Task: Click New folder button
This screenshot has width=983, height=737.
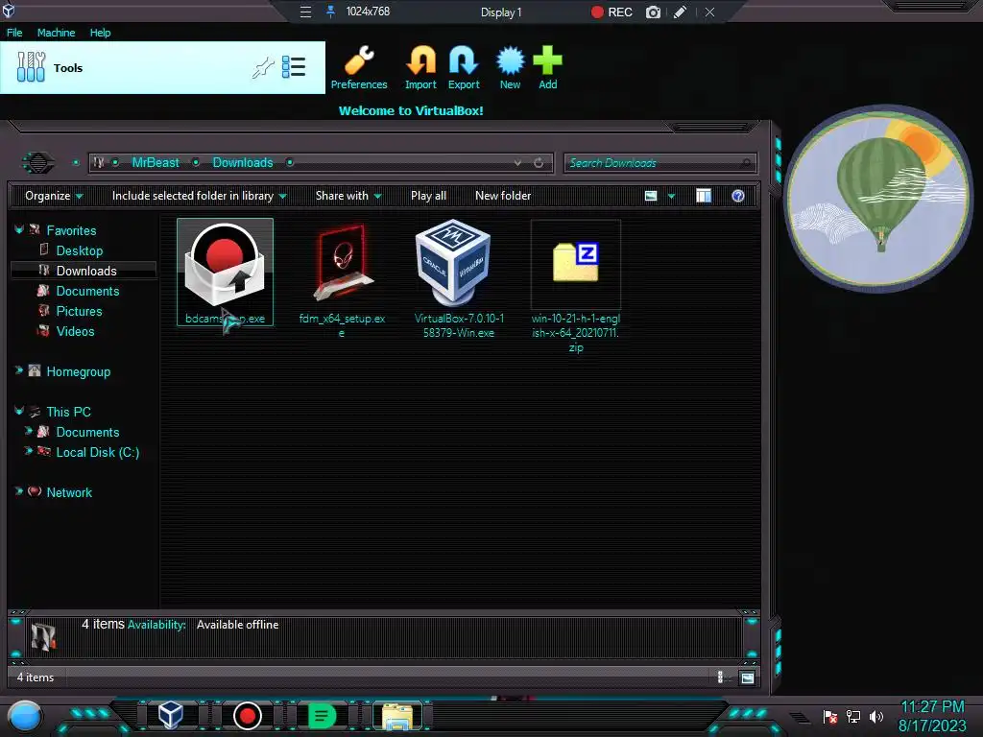Action: (x=503, y=196)
